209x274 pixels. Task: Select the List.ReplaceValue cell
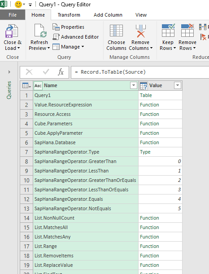pos(86,265)
